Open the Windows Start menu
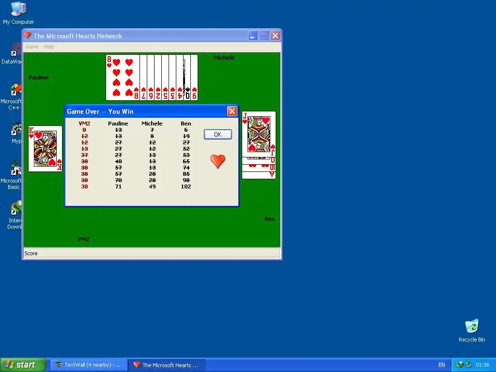Screen dimensions: 496x372 23,365
